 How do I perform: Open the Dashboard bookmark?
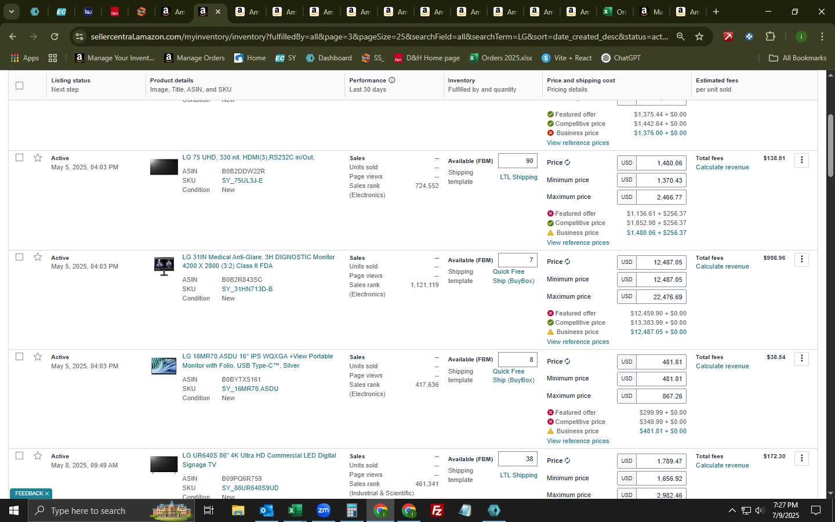pyautogui.click(x=329, y=58)
